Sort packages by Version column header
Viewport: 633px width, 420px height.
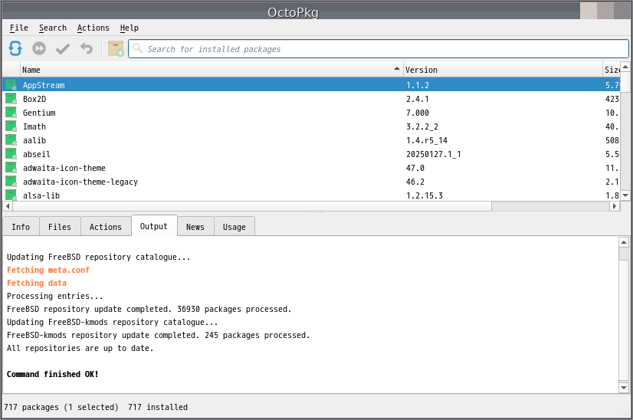[x=503, y=70]
